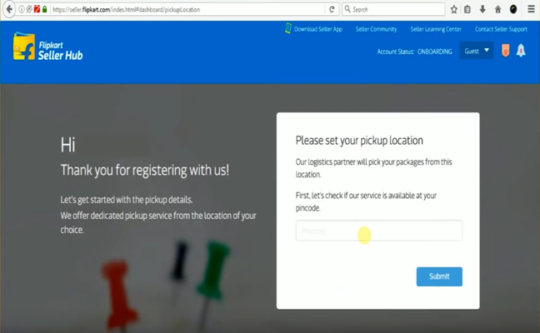Open the downloads arrow icon
The width and height of the screenshot is (540, 333).
(482, 9)
